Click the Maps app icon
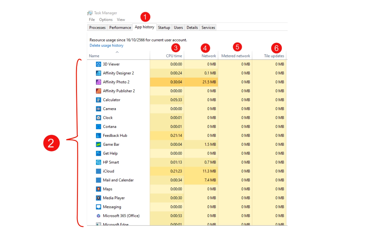379x237 pixels. (99, 189)
